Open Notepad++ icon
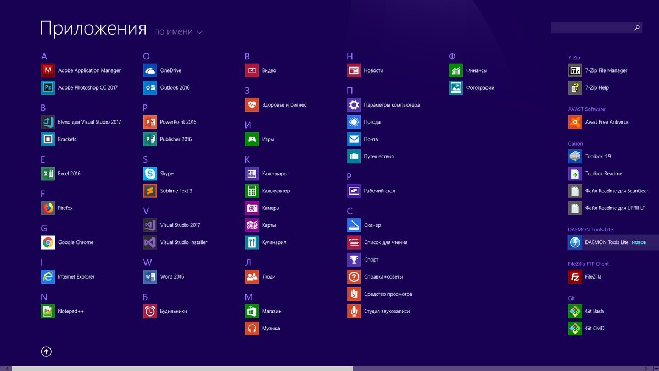 point(48,311)
